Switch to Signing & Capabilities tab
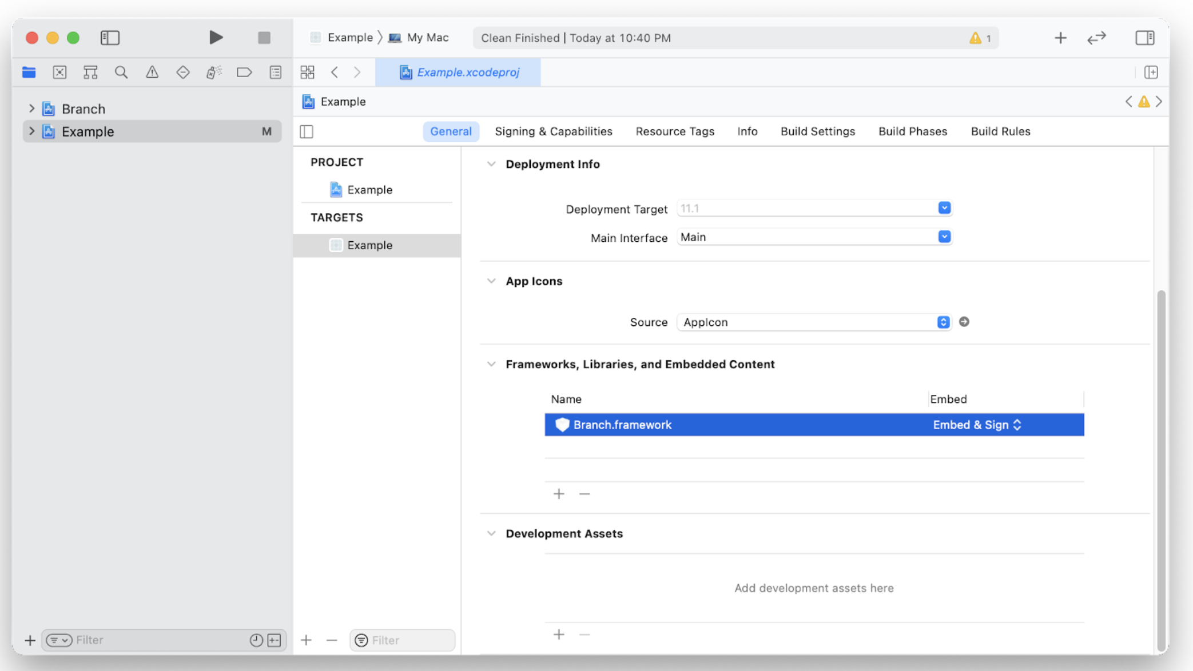 point(554,131)
